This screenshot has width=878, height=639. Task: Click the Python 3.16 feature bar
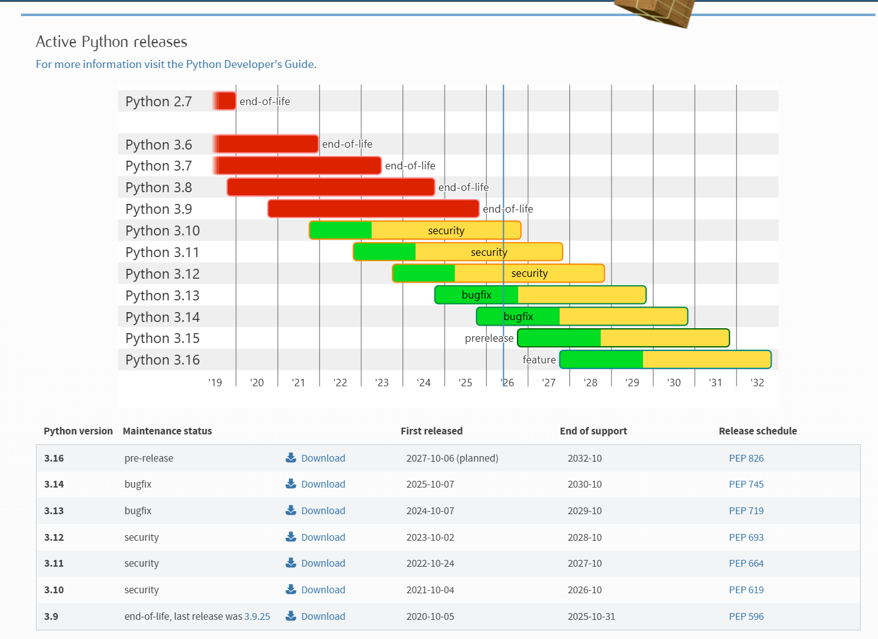pos(665,360)
